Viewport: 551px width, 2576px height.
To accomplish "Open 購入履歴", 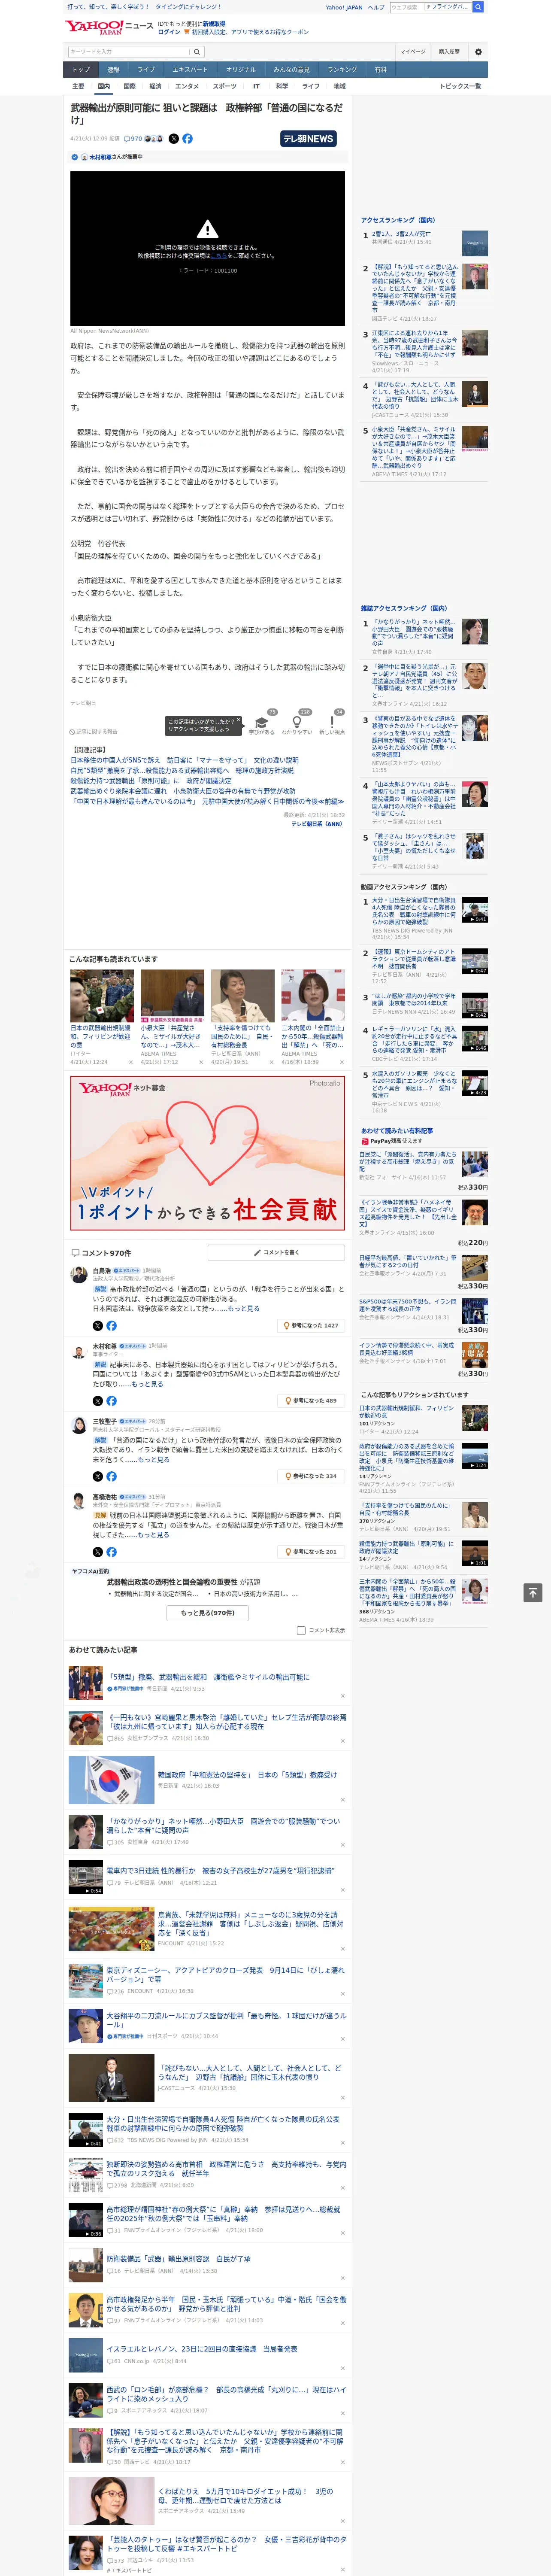I will [449, 51].
